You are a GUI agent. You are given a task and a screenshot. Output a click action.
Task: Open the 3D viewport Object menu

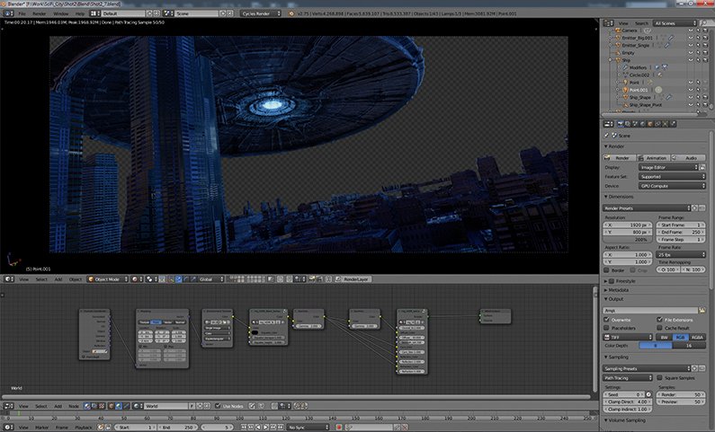point(76,279)
